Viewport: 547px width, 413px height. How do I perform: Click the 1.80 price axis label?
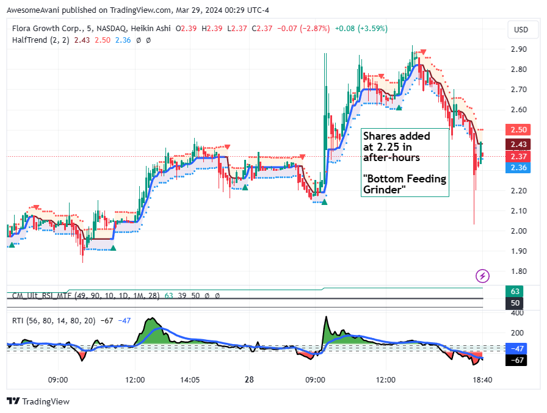(519, 271)
